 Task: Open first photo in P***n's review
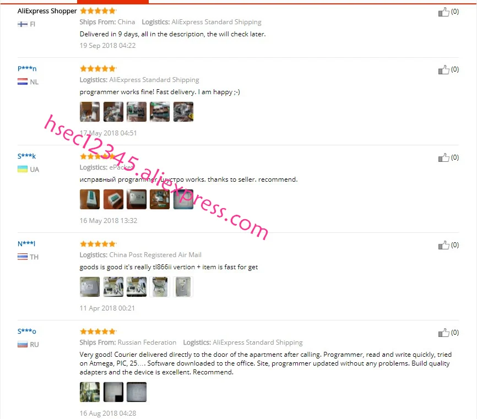click(x=90, y=112)
